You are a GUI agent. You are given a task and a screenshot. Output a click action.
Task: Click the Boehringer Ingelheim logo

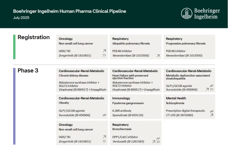201,14
